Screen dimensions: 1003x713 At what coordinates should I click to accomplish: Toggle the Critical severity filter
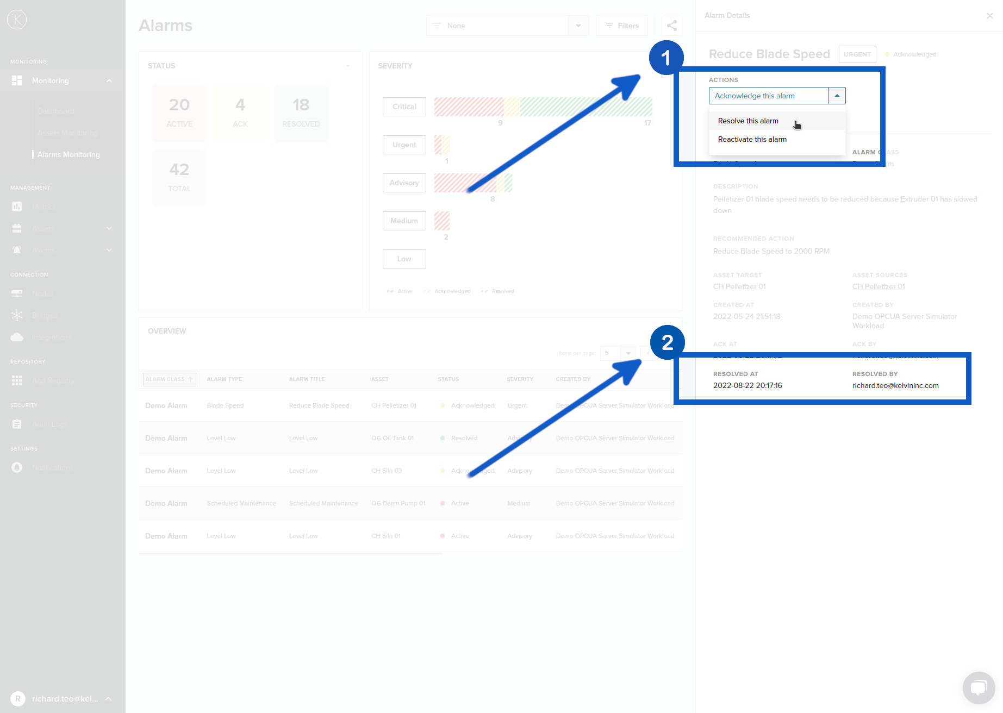(x=404, y=107)
